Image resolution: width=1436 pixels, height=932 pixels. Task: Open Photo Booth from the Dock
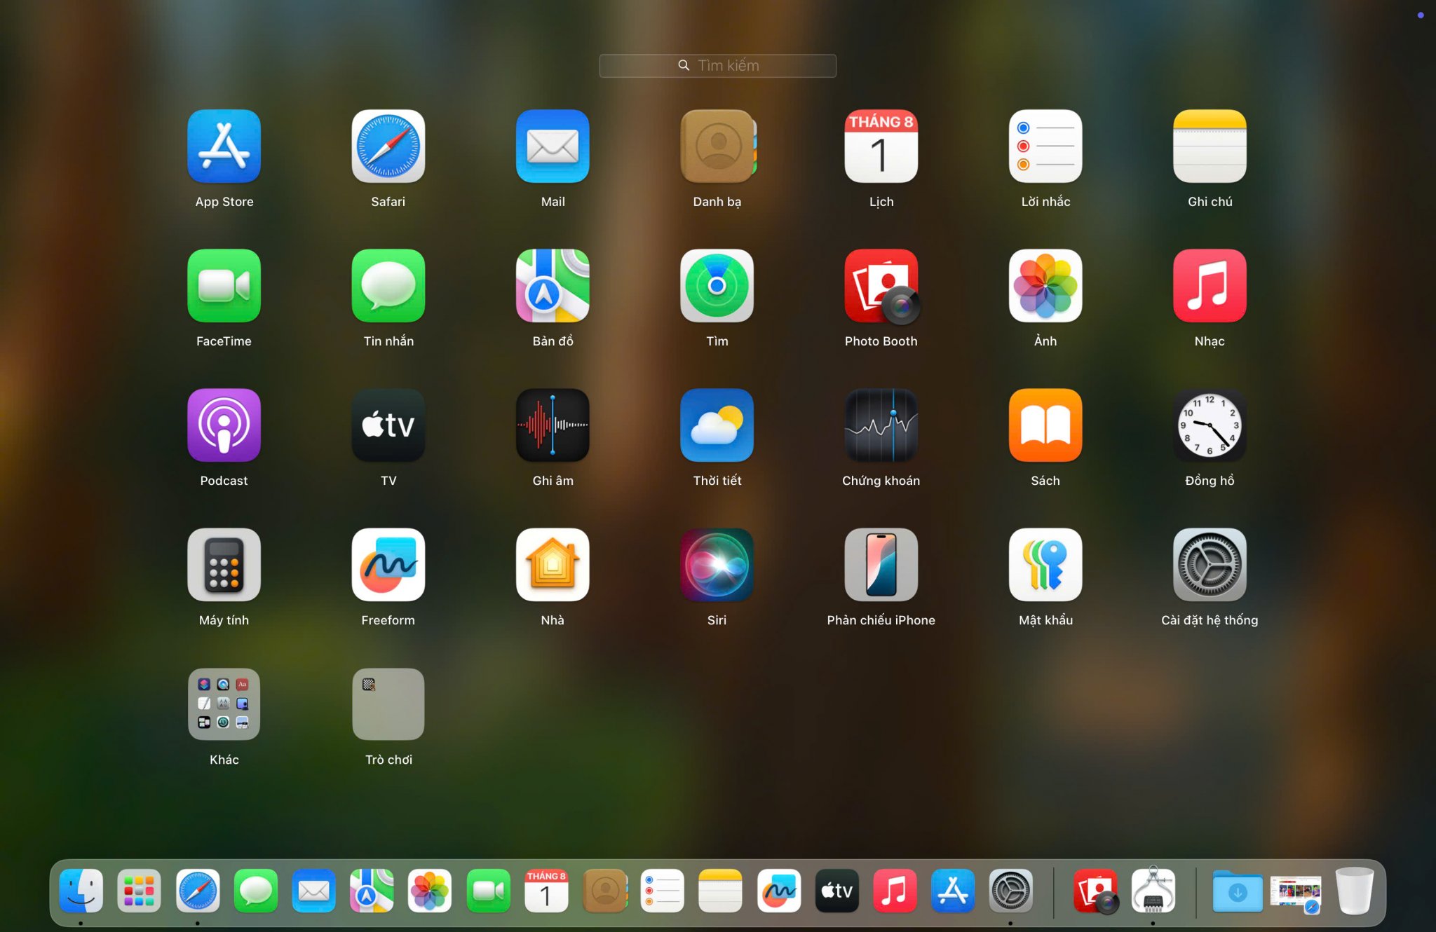point(1095,891)
